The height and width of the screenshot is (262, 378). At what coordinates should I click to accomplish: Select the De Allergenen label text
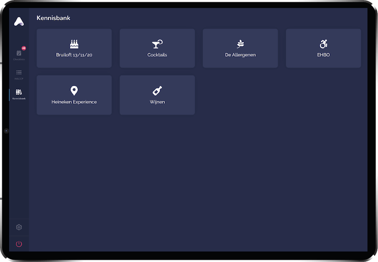[241, 55]
